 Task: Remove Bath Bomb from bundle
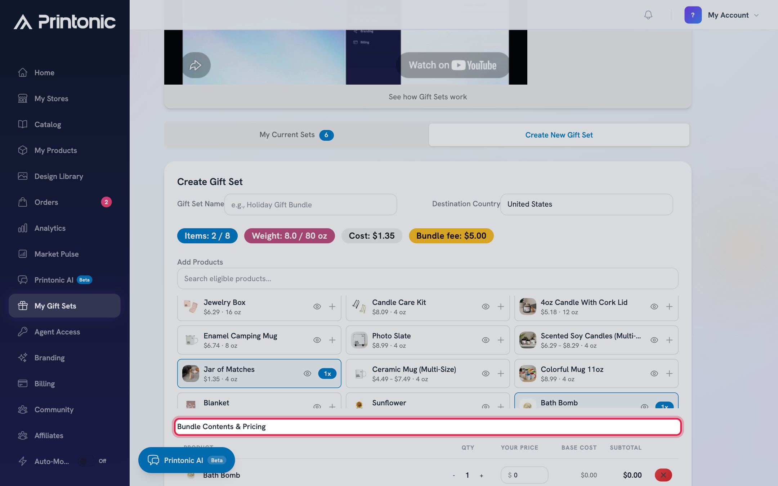click(x=663, y=475)
